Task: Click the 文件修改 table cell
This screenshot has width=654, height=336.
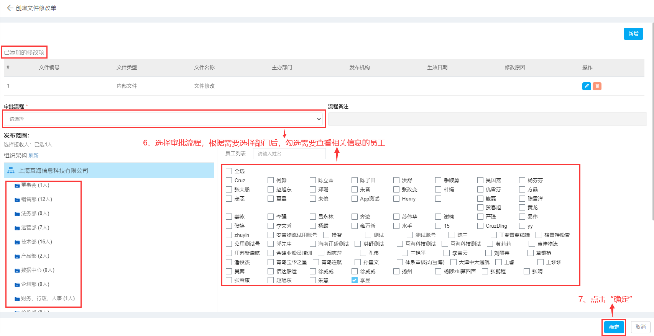Action: click(x=204, y=86)
